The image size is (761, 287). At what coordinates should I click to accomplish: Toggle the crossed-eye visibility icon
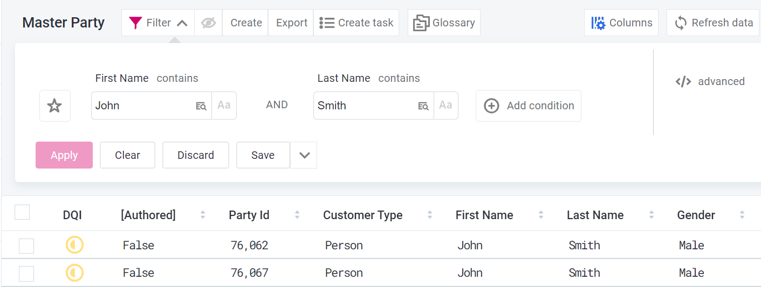click(208, 23)
